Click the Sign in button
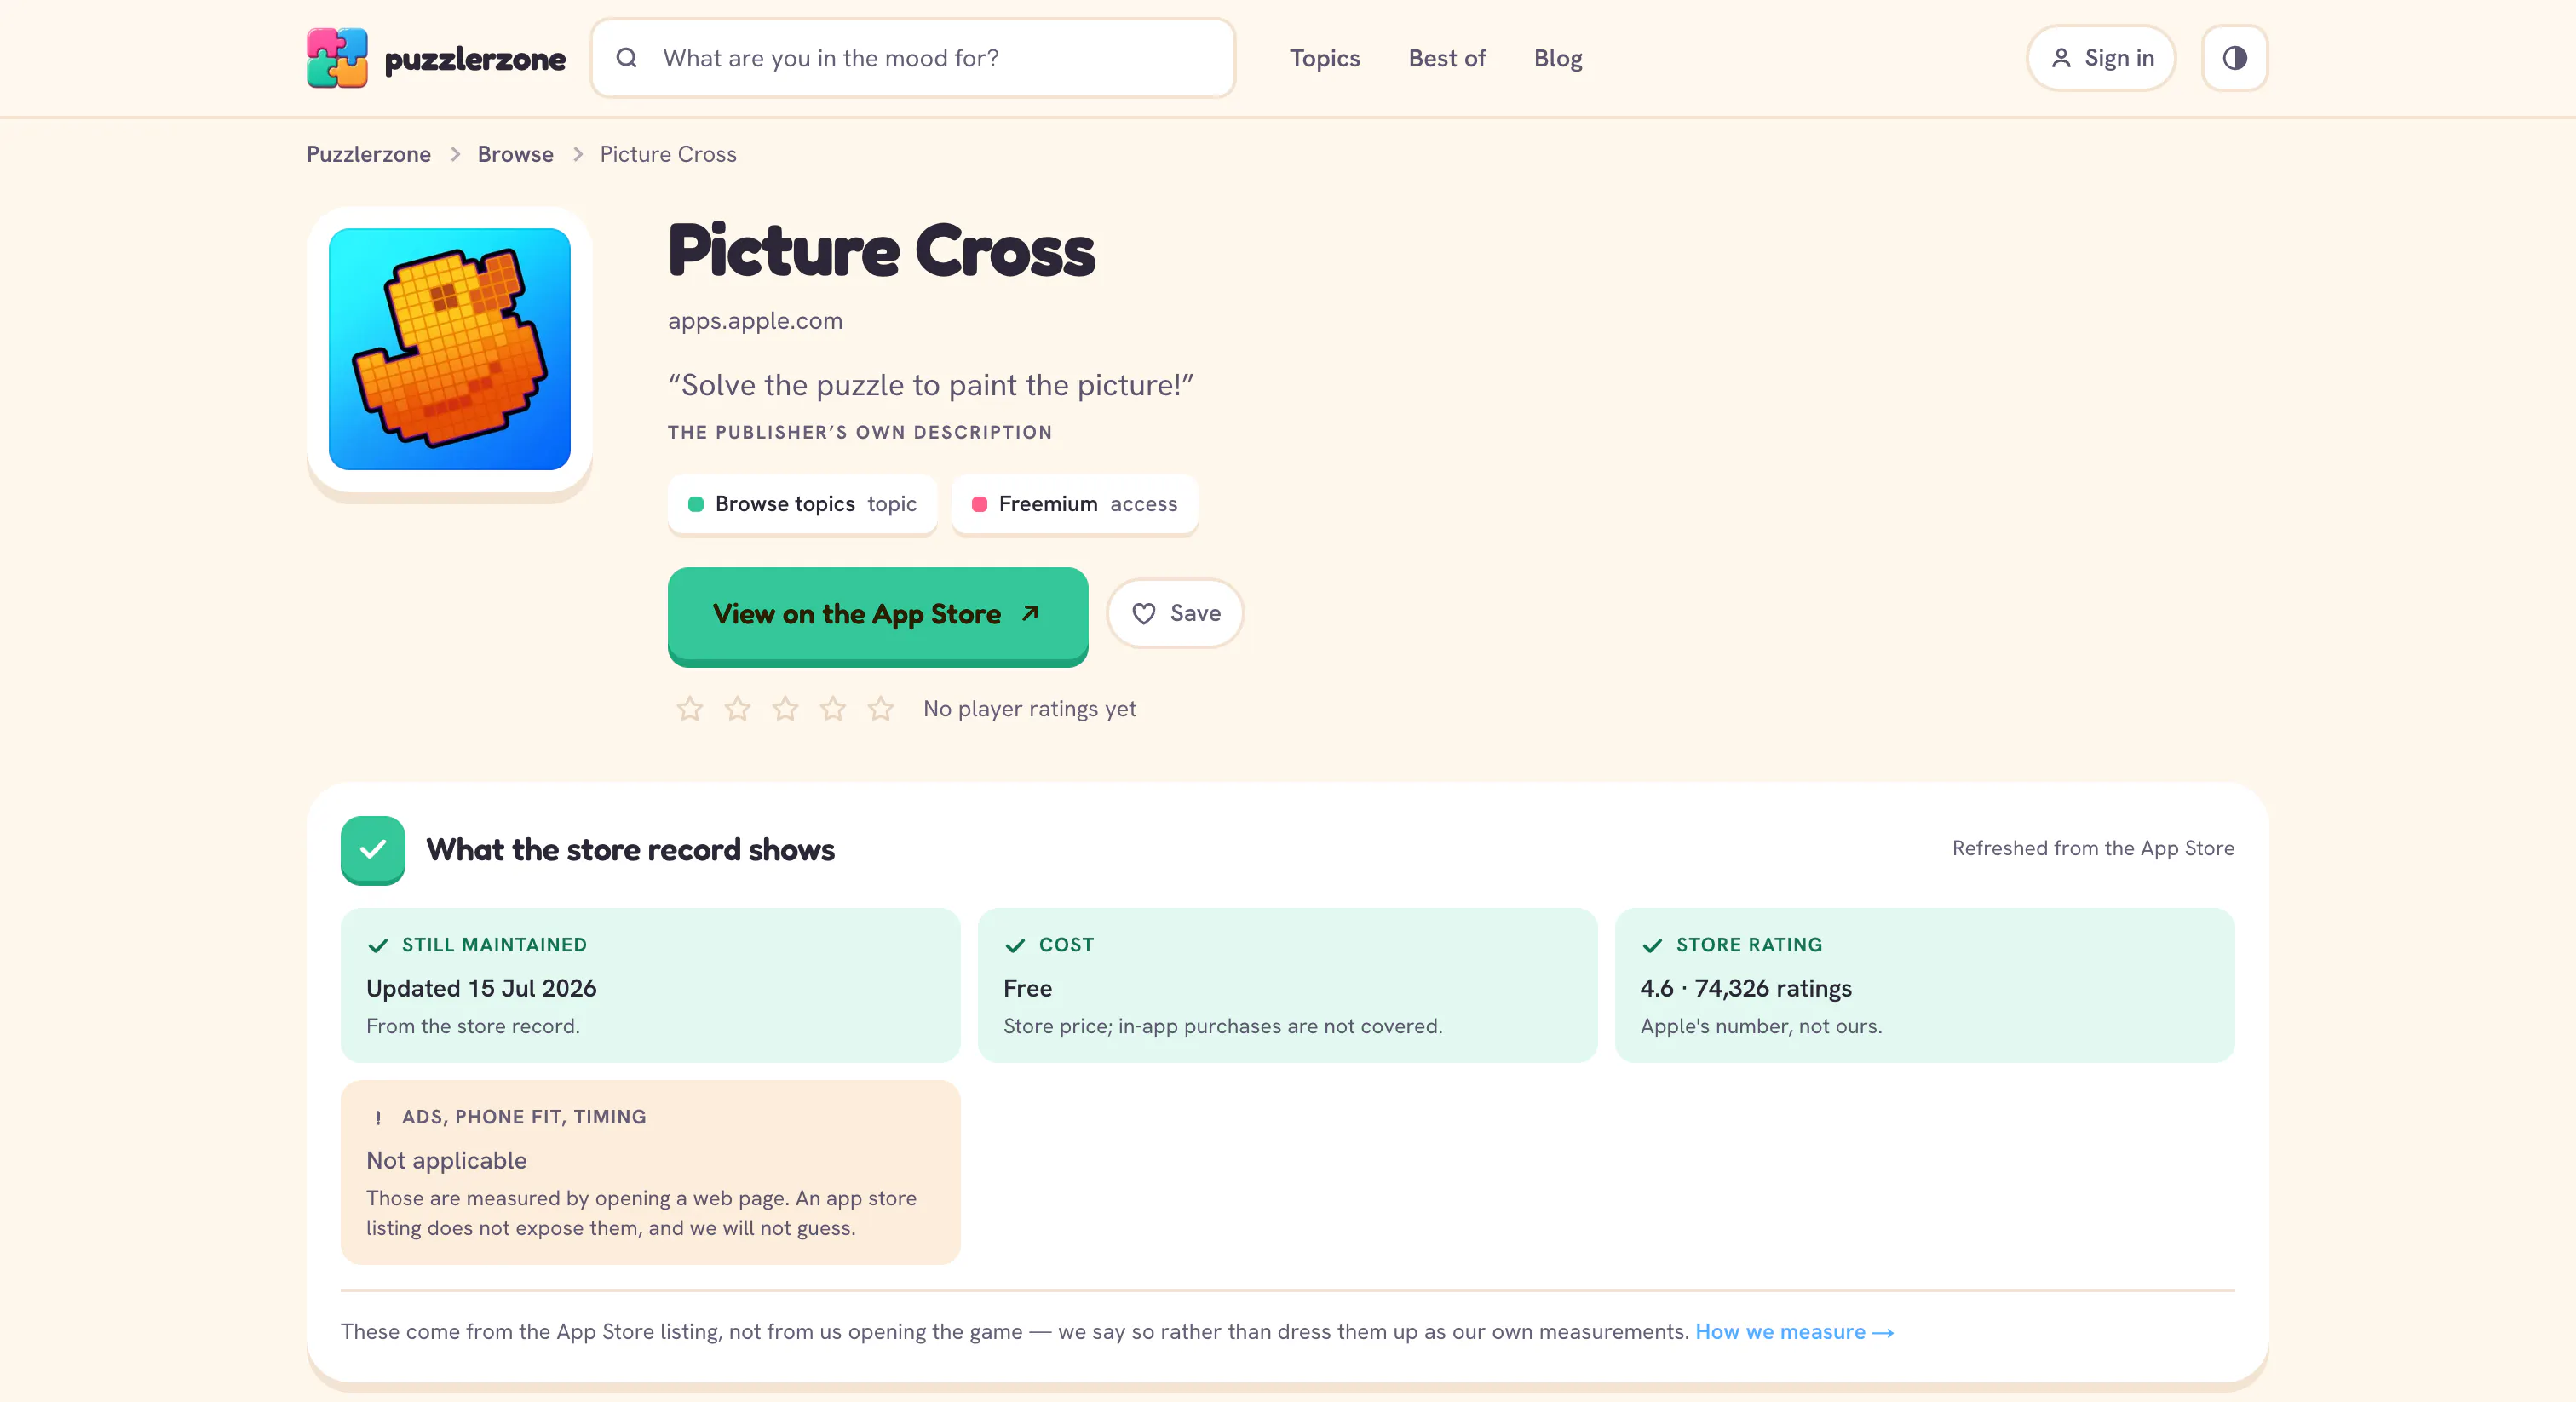This screenshot has width=2576, height=1402. (2101, 58)
